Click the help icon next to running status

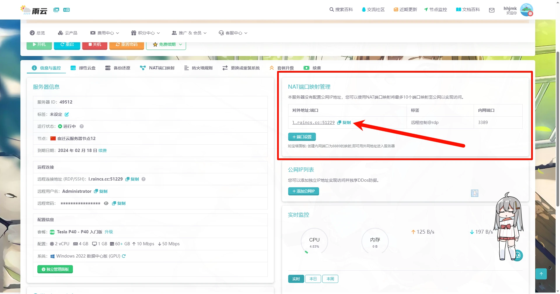pyautogui.click(x=82, y=126)
